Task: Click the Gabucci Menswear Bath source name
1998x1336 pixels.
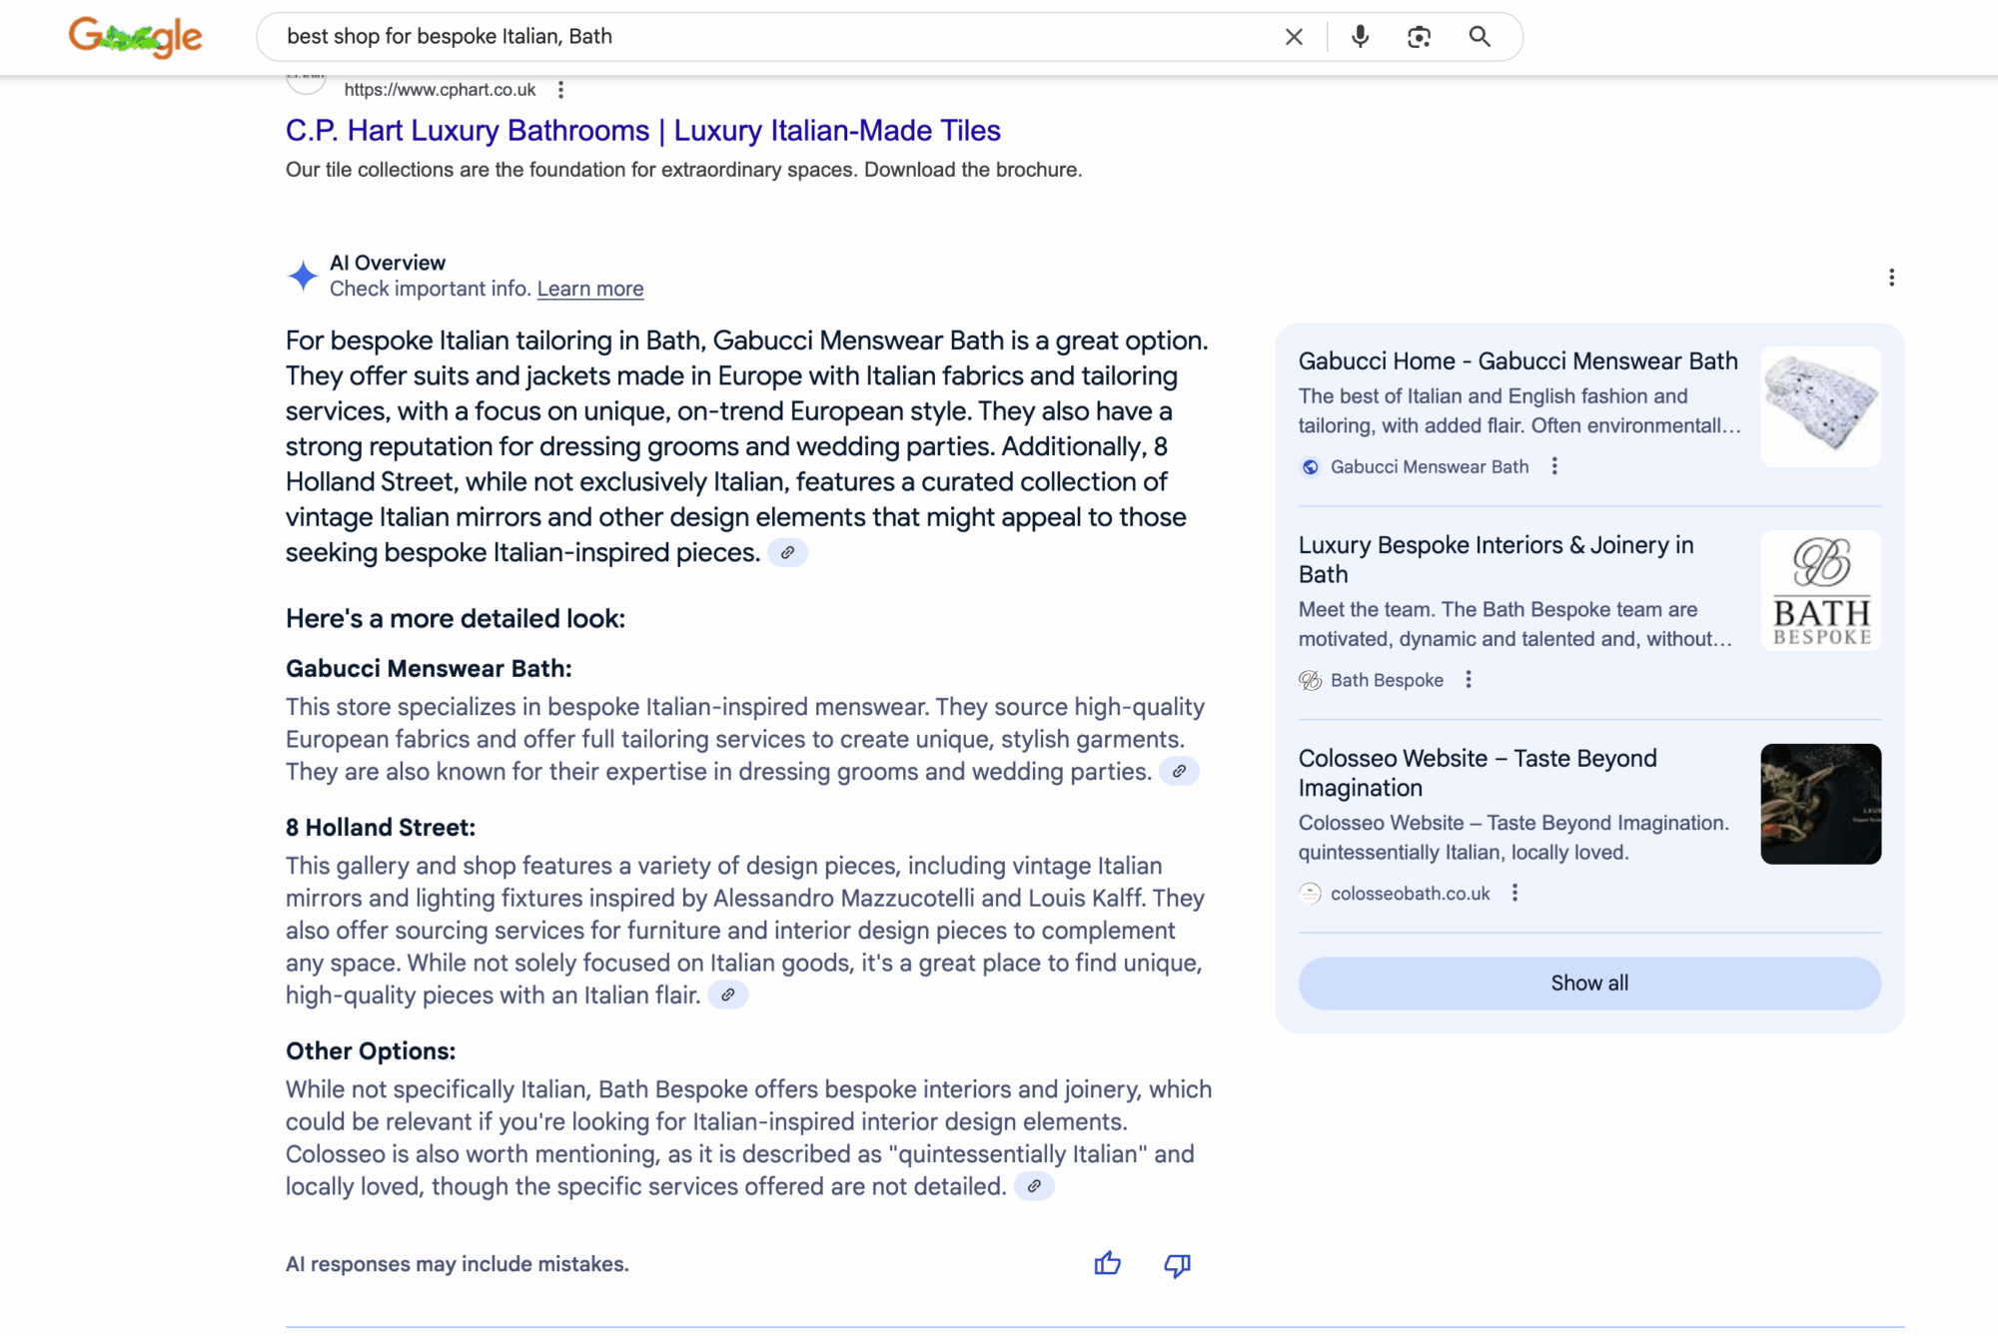Action: [1430, 466]
